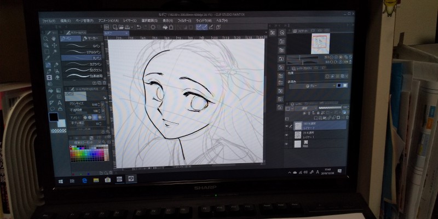Screen dimensions: 438x219
Task: Hide レイヤー2 with its eye icon
Action: (x=286, y=126)
